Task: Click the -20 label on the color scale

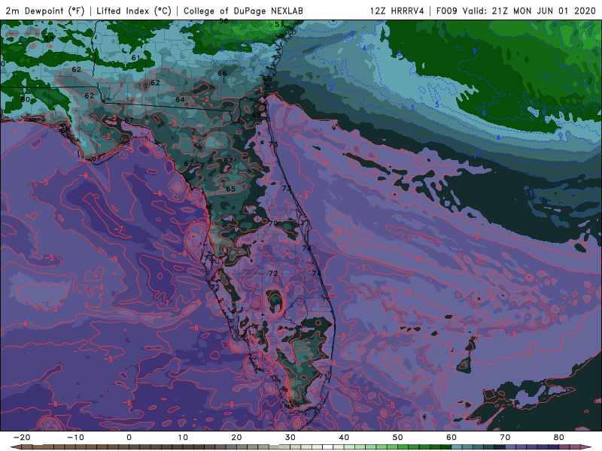Action: click(x=22, y=437)
